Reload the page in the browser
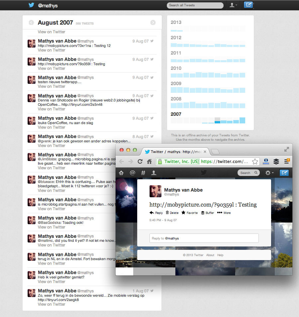Screen dimensions: 299x317 pos(140,161)
